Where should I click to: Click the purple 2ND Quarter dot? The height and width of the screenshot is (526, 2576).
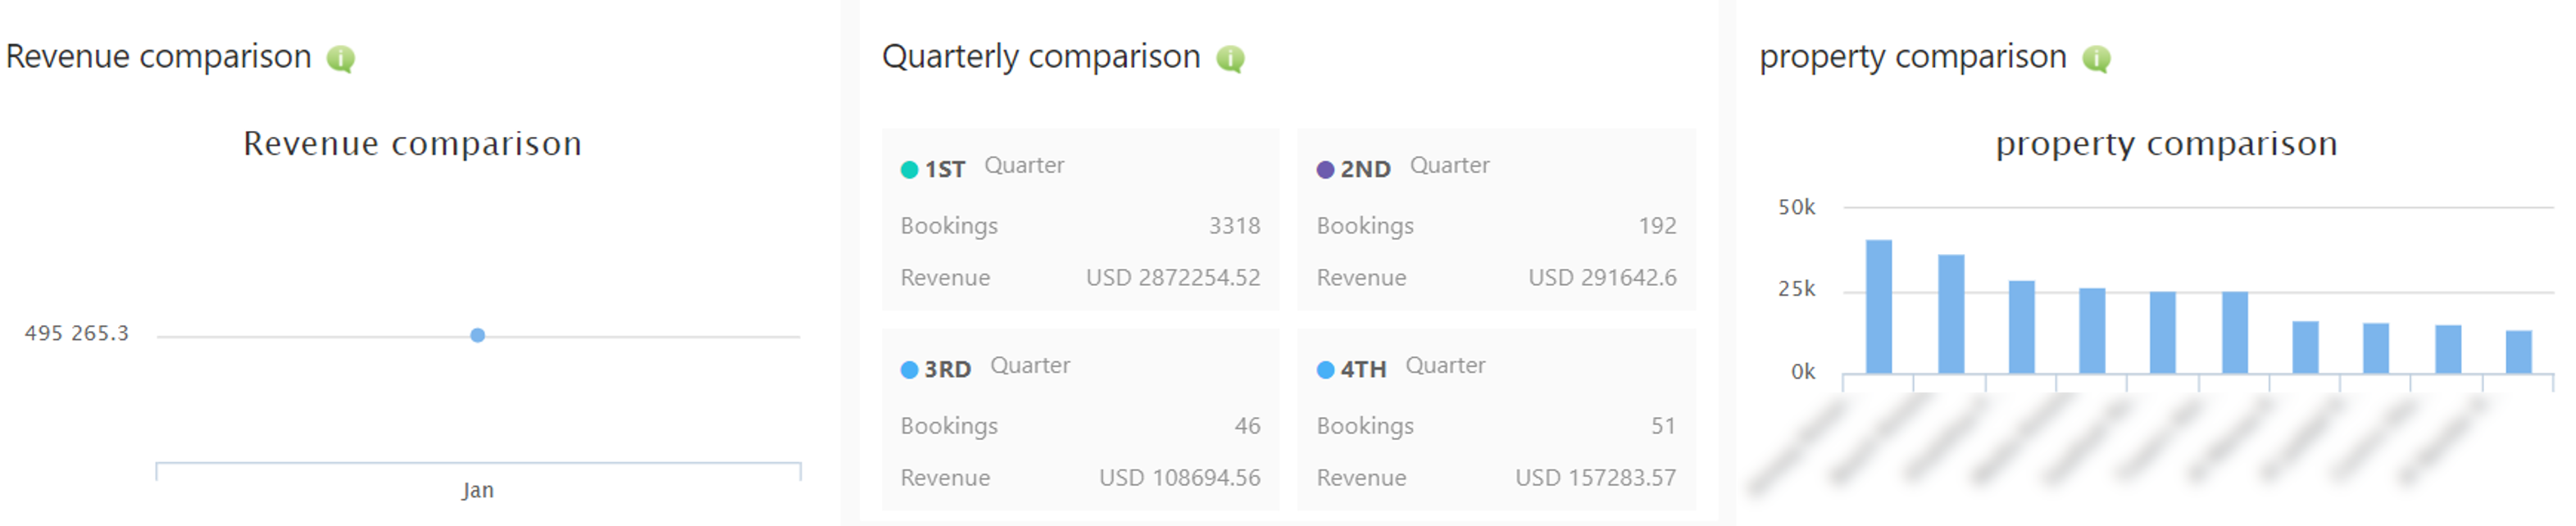1325,170
